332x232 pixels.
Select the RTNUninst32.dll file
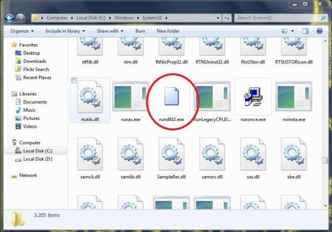[x=212, y=51]
